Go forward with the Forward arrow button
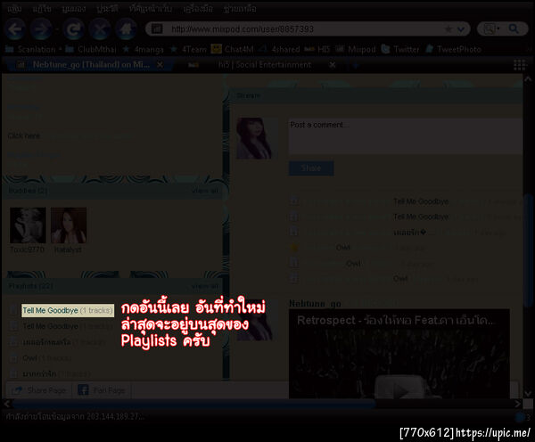This screenshot has height=442, width=535. click(x=41, y=29)
